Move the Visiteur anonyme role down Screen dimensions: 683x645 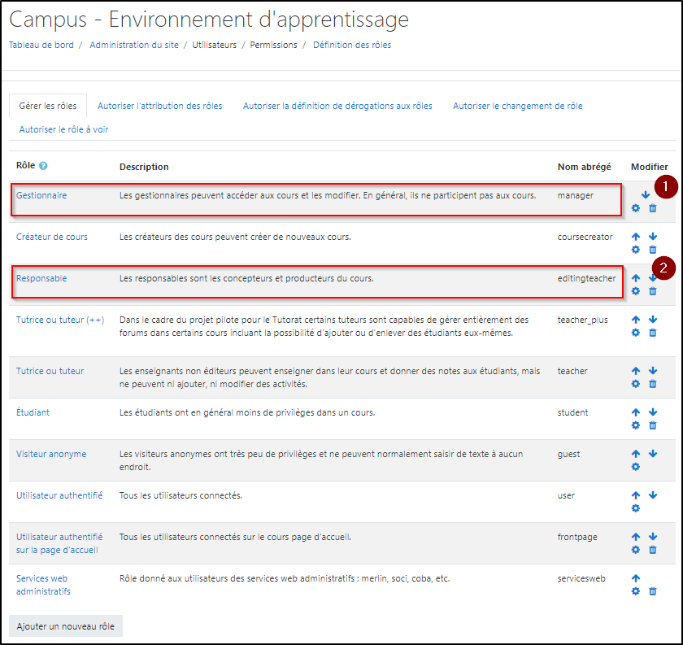[x=652, y=454]
